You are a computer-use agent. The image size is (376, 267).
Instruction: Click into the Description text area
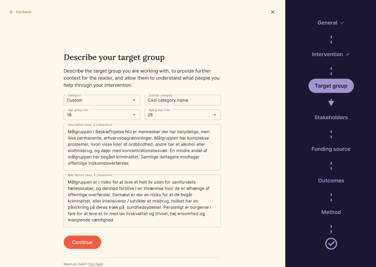point(142,147)
